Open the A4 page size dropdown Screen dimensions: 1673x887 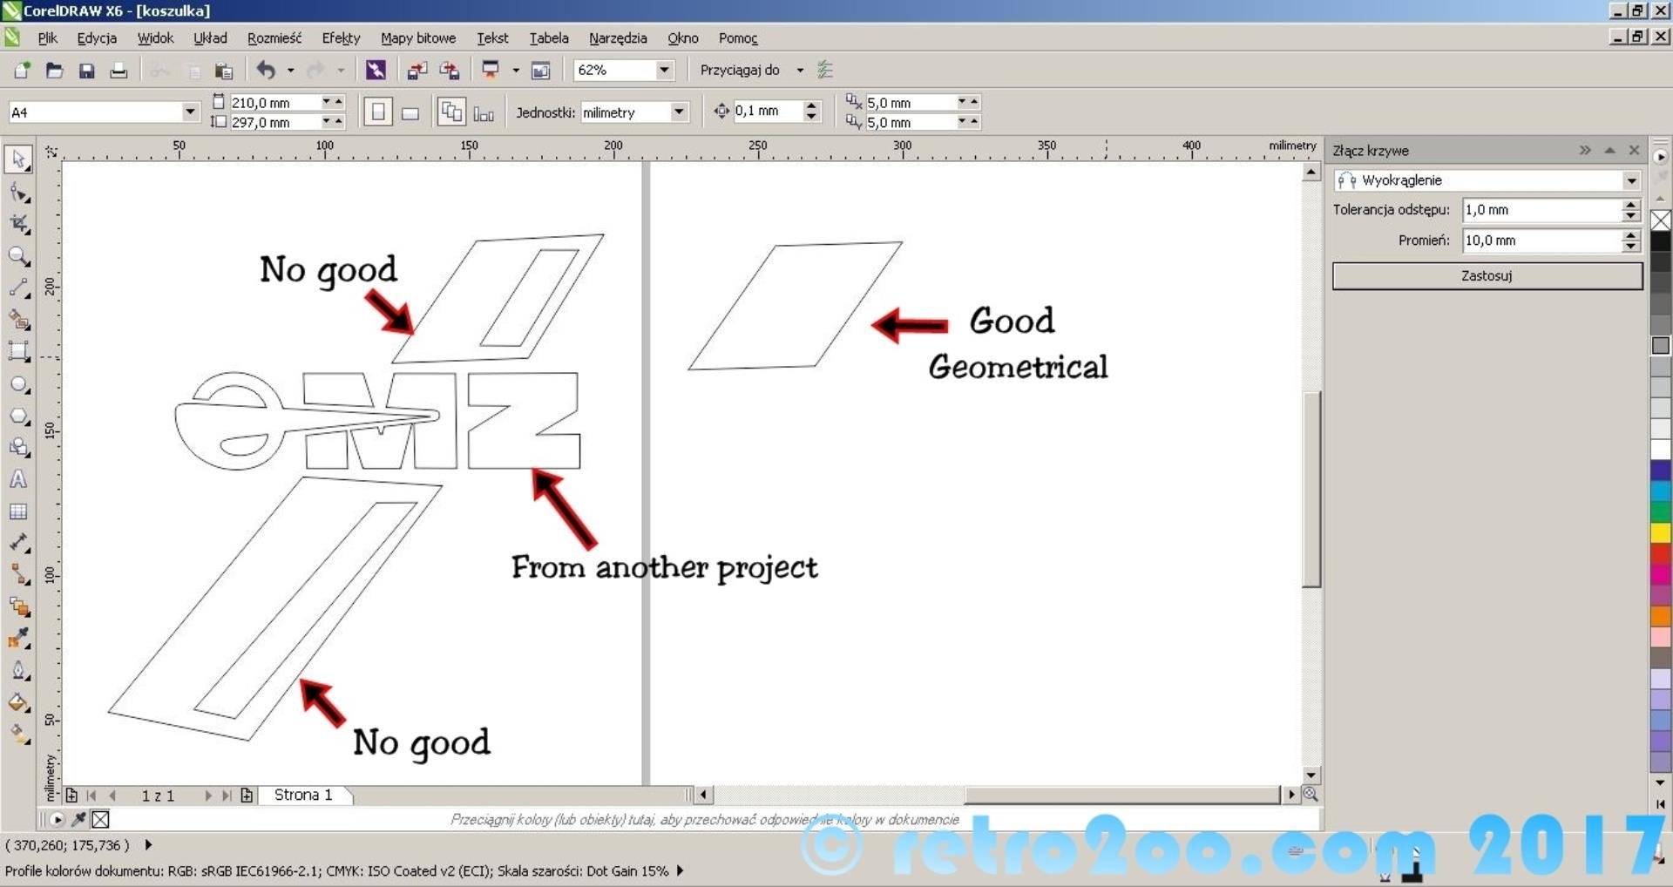coord(190,112)
